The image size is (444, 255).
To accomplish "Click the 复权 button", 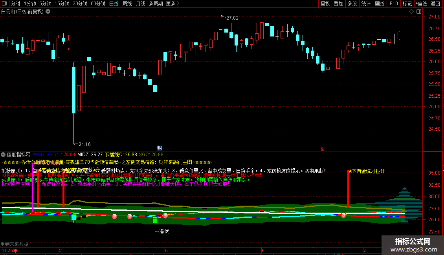I will tap(325, 4).
